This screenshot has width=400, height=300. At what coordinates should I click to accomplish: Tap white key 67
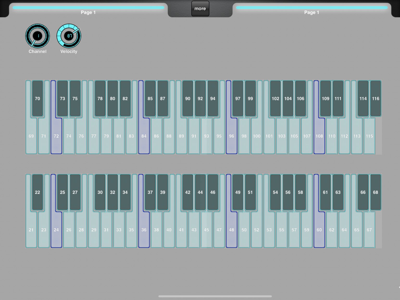click(x=369, y=230)
